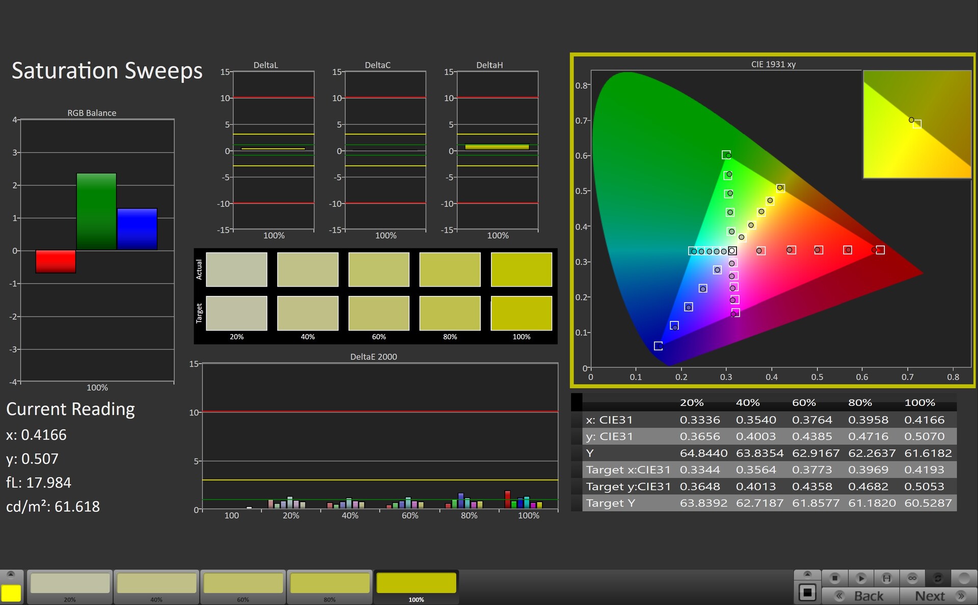Click the large black square pattern icon
978x605 pixels.
point(807,593)
